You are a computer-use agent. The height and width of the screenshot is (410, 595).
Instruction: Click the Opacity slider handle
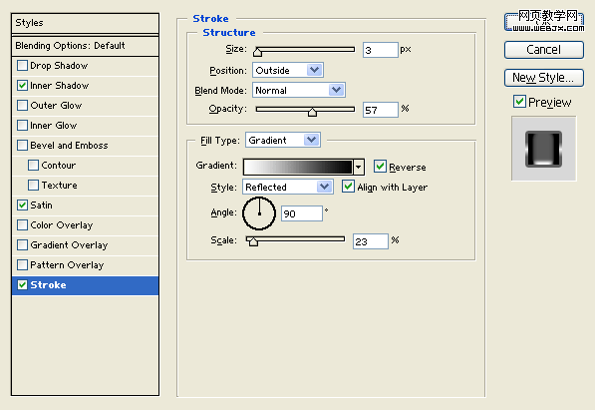click(x=312, y=112)
